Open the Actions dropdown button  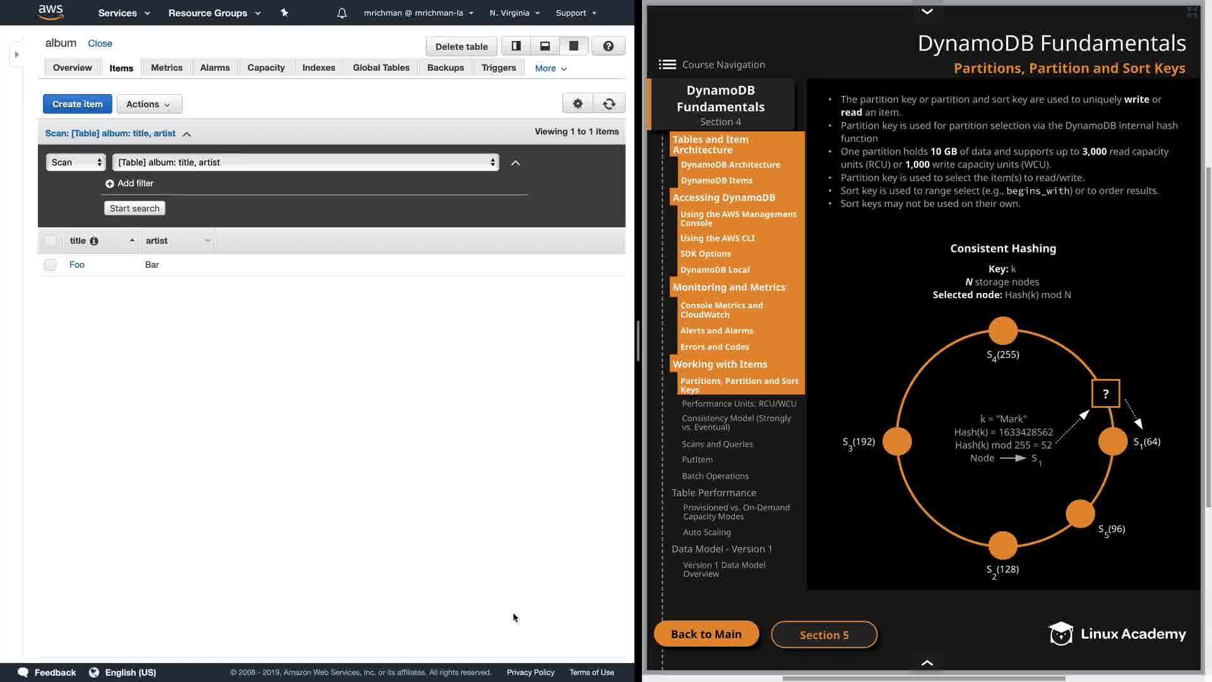pyautogui.click(x=149, y=104)
